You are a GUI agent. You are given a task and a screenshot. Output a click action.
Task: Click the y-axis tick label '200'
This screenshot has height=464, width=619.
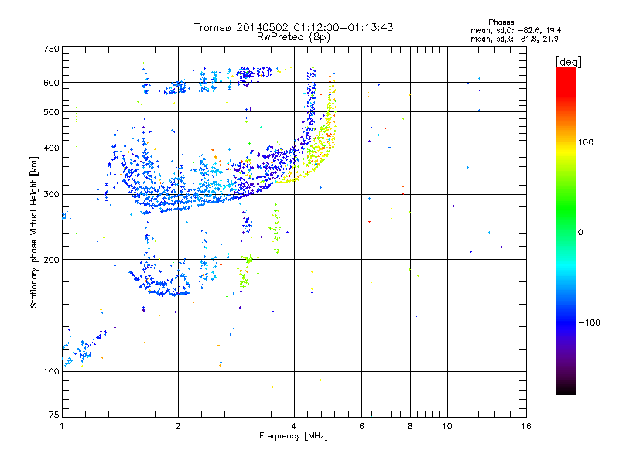click(51, 260)
